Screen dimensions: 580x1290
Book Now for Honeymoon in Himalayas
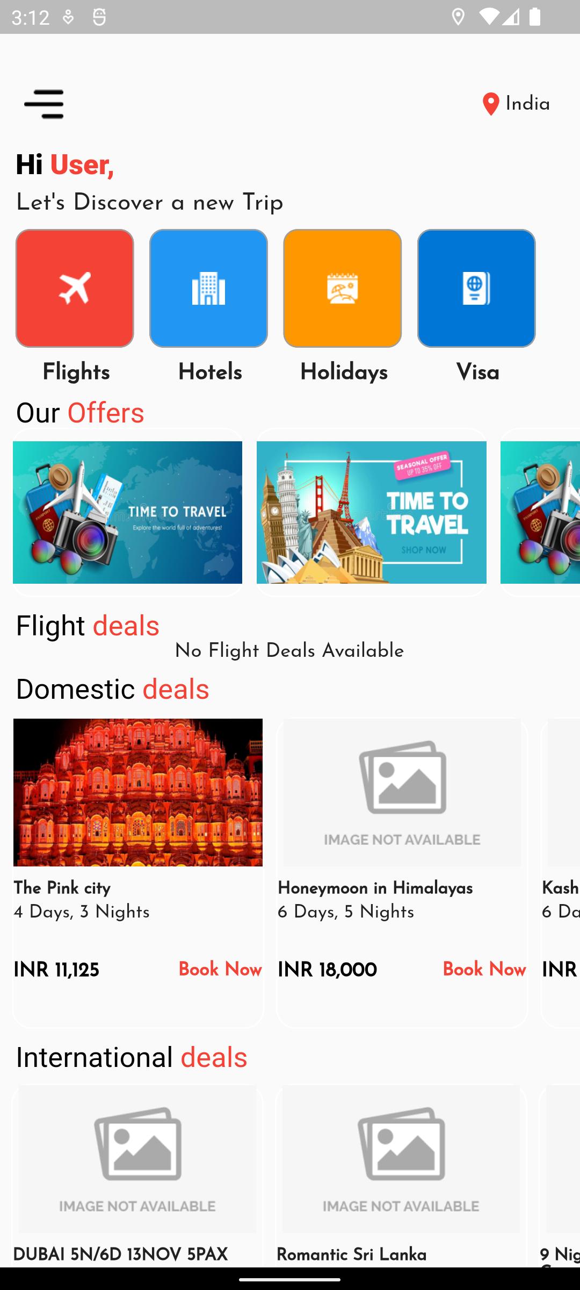click(x=484, y=970)
